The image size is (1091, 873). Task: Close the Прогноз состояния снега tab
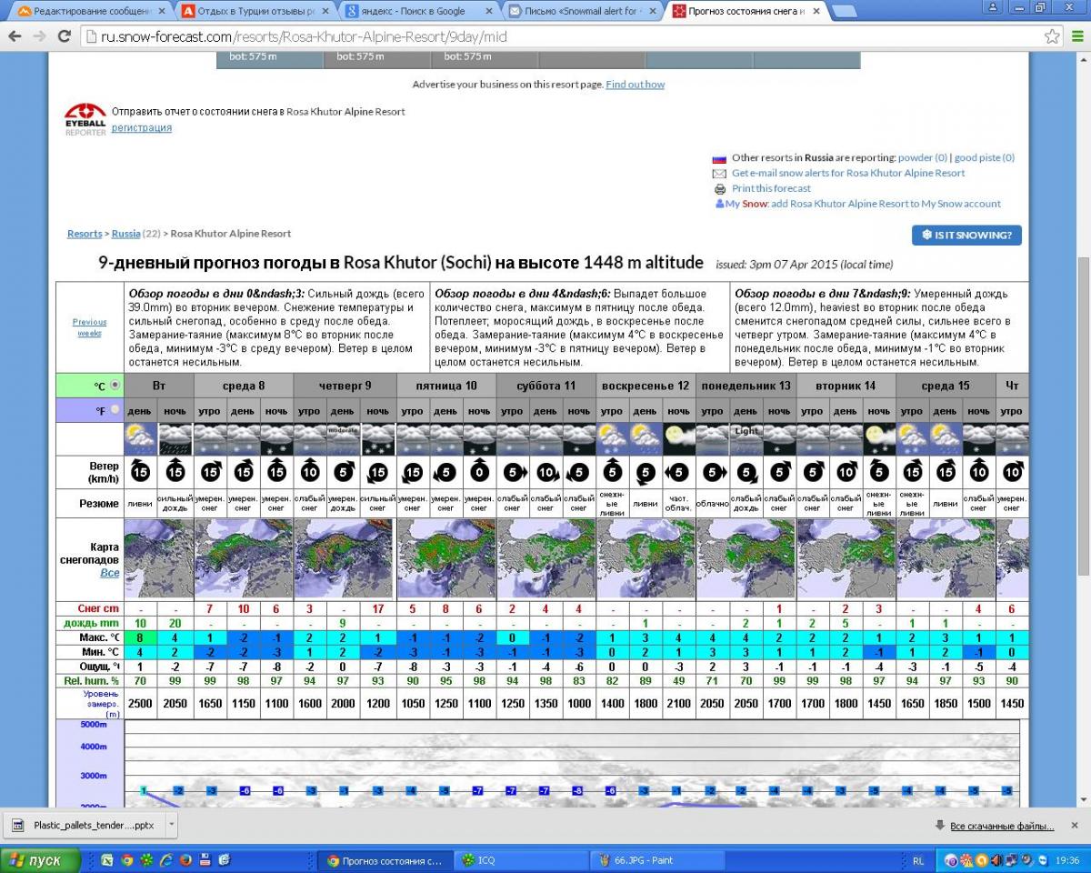pos(816,12)
